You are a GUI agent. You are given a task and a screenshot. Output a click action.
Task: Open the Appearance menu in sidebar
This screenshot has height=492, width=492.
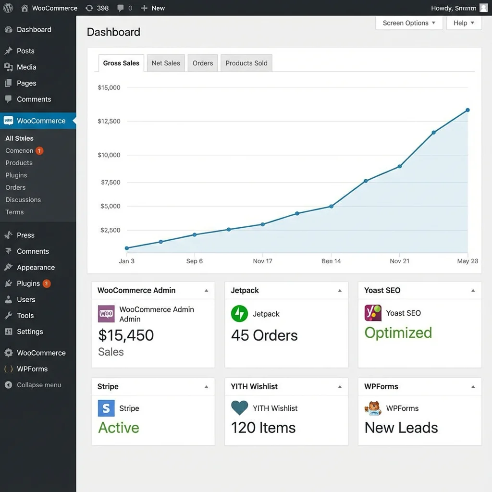click(37, 267)
